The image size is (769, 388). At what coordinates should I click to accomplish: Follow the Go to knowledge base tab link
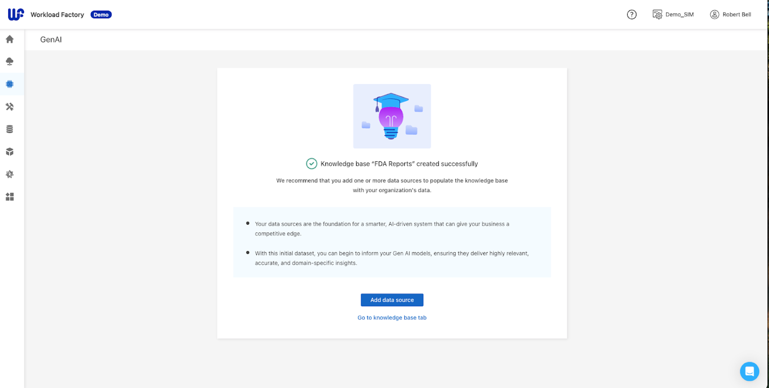[x=392, y=318]
